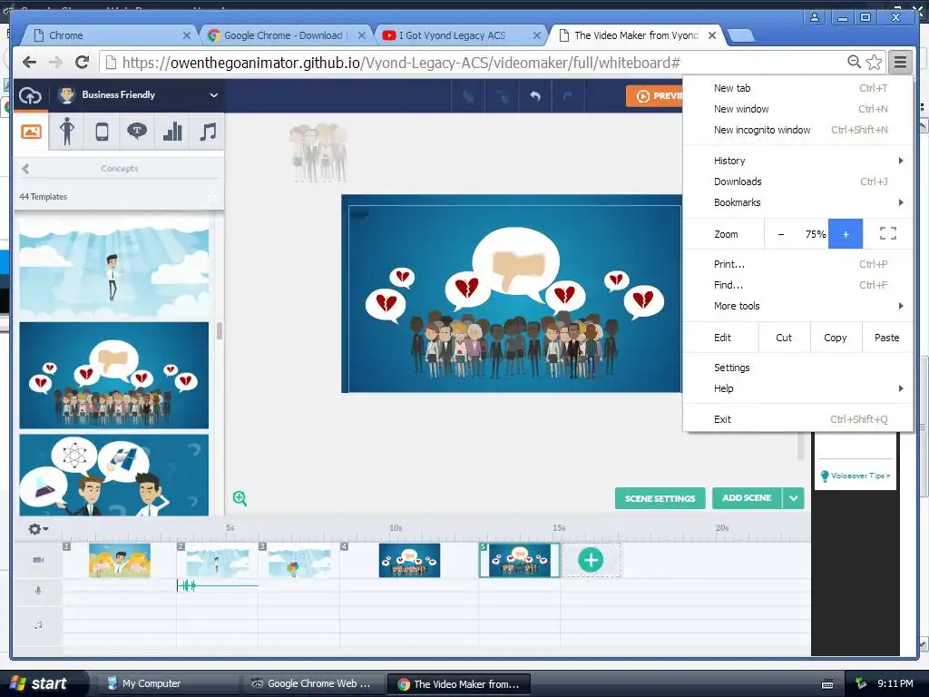Image resolution: width=929 pixels, height=697 pixels.
Task: Open the Music note tab
Action: pyautogui.click(x=208, y=132)
